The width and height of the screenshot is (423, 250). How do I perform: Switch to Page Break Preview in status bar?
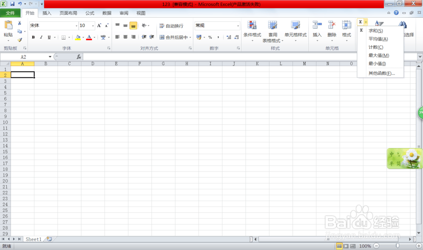(353, 246)
